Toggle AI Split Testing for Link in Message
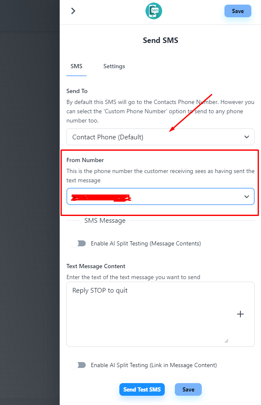Image resolution: width=261 pixels, height=405 pixels. 78,365
